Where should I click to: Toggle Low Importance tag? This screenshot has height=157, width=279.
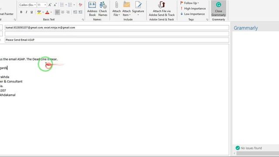(x=193, y=14)
